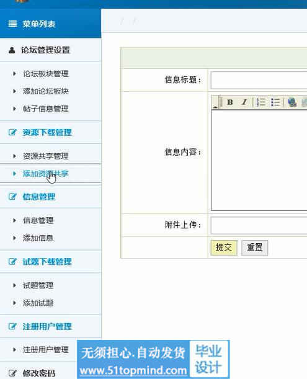Click the 重置 reset button
Image resolution: width=307 pixels, height=379 pixels.
[x=254, y=247]
